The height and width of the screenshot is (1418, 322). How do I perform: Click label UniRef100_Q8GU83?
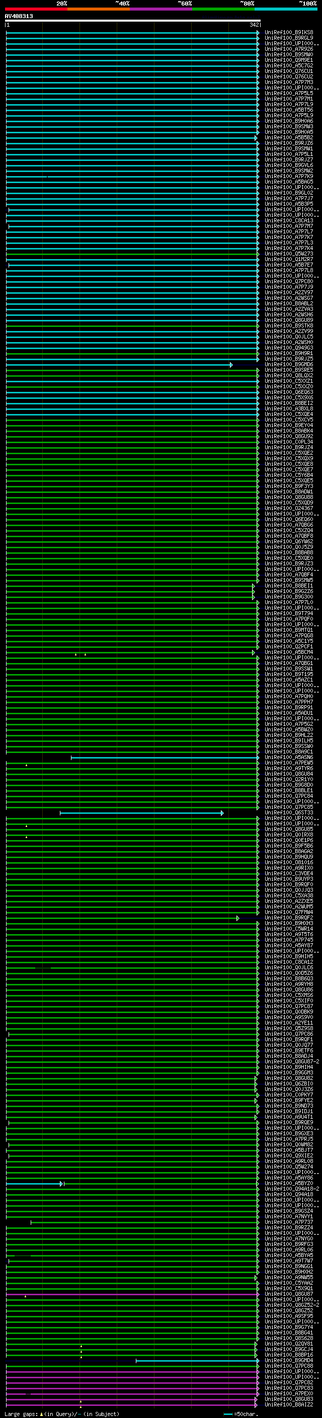click(x=289, y=1400)
